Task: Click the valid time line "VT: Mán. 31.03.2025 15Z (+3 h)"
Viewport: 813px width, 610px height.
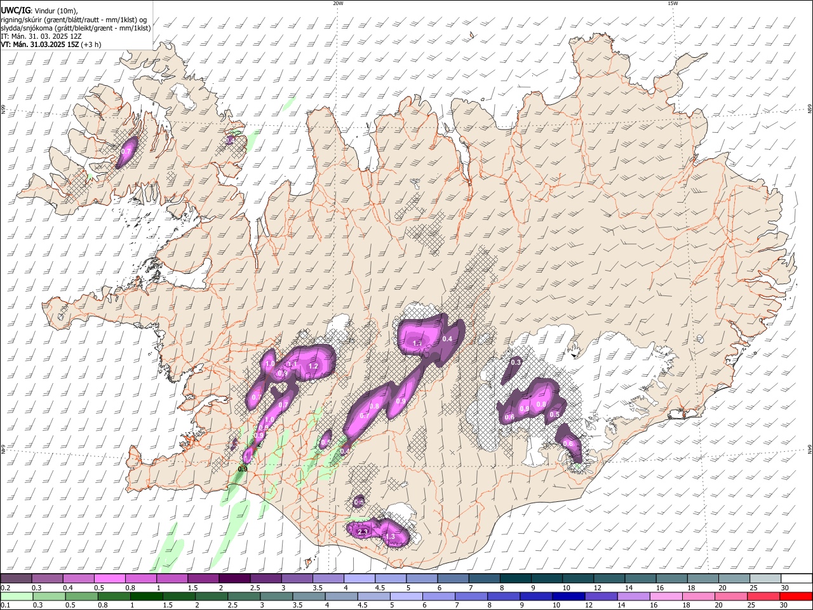Action: [x=51, y=44]
